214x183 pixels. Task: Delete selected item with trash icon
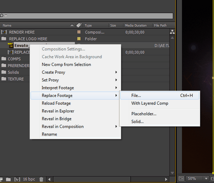click(41, 179)
